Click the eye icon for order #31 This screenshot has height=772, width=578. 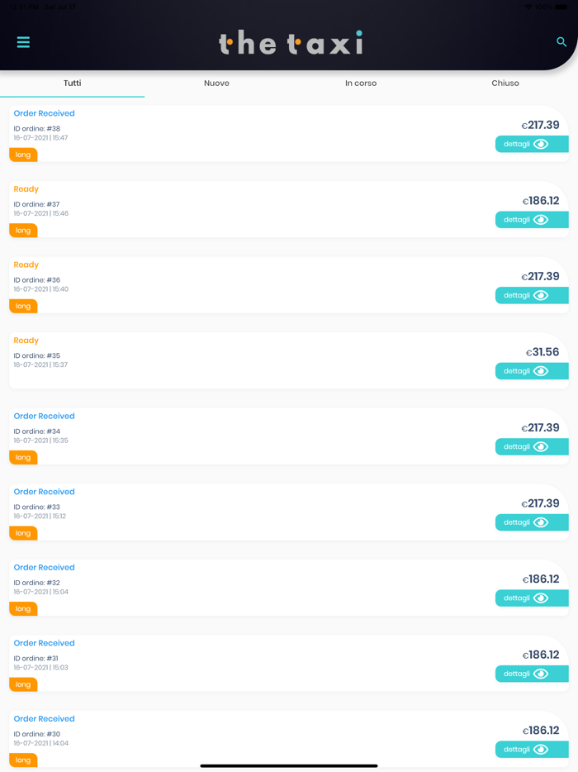coord(541,674)
